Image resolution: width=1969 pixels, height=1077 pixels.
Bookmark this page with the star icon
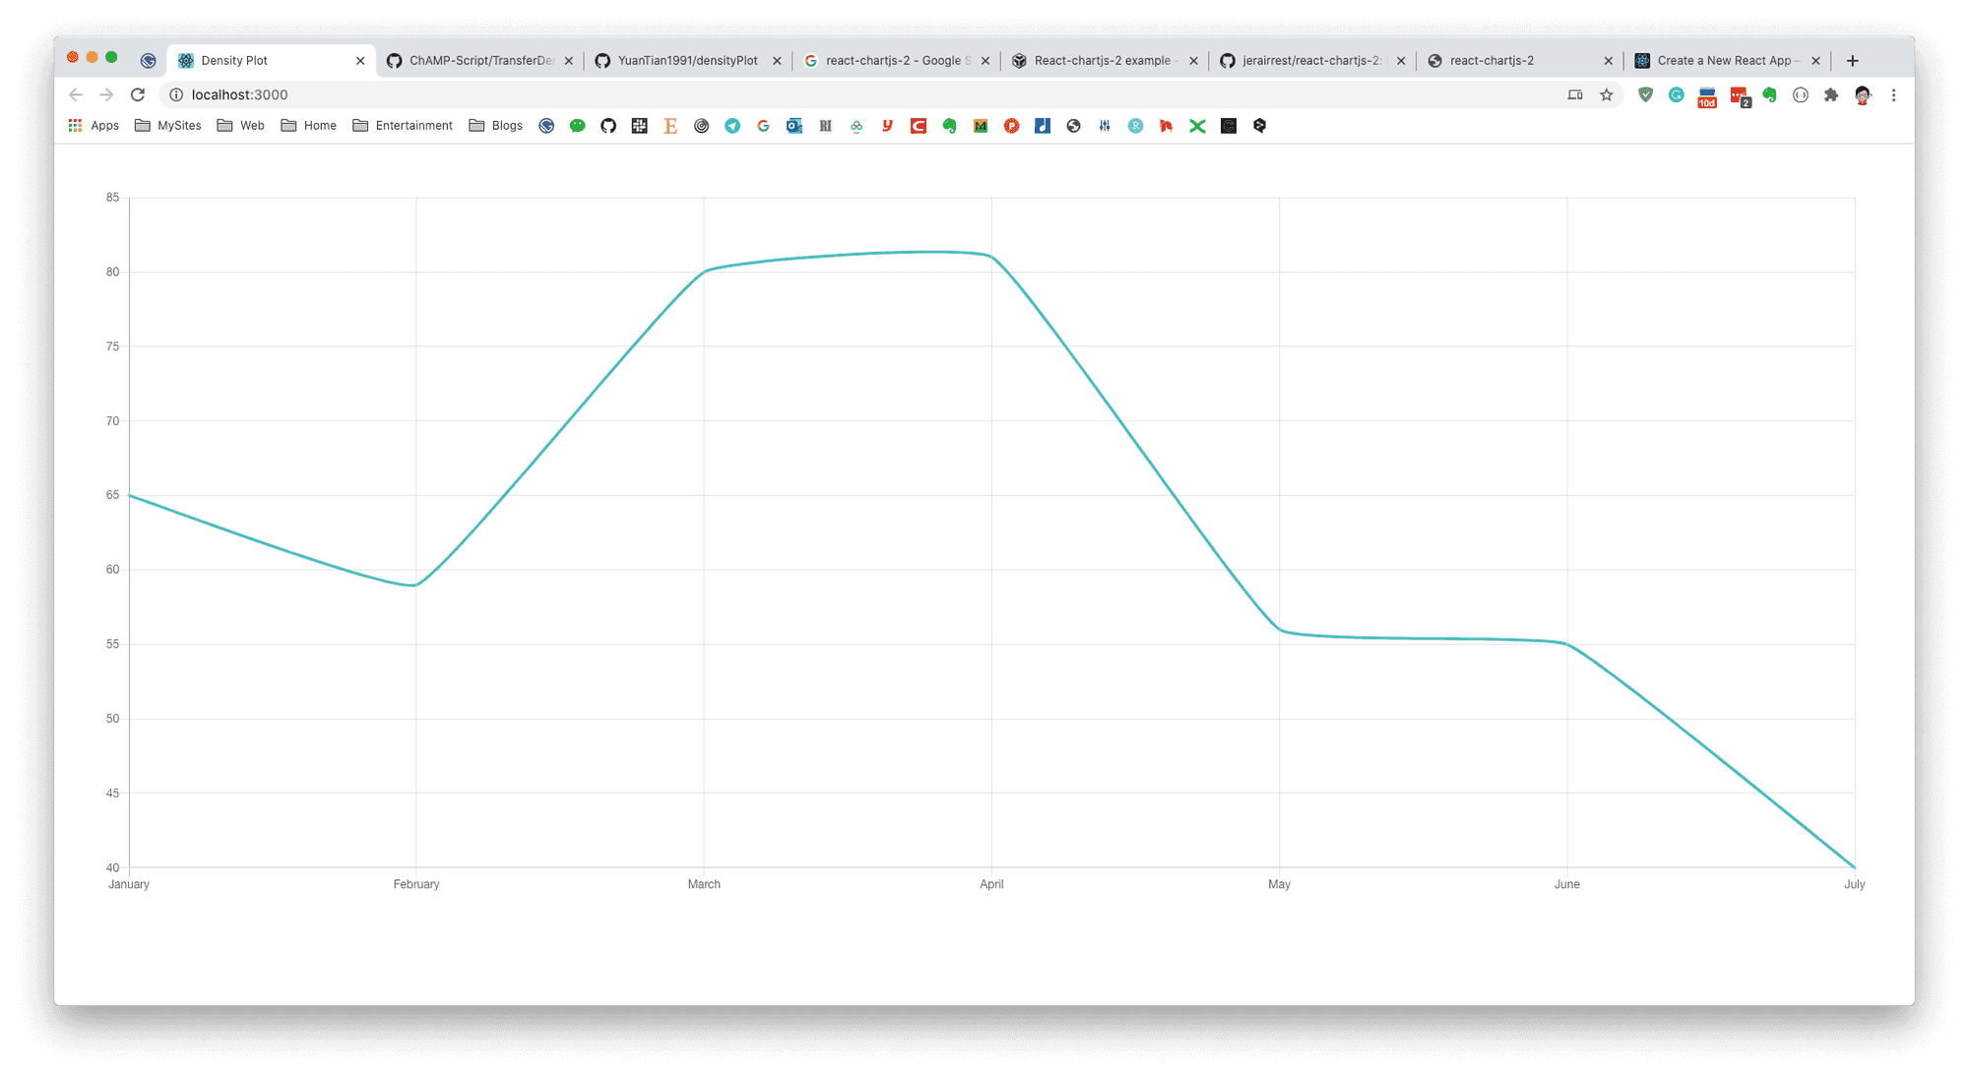tap(1607, 95)
